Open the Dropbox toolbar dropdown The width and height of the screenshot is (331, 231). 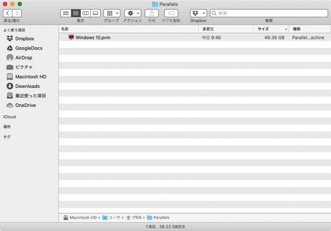(199, 13)
